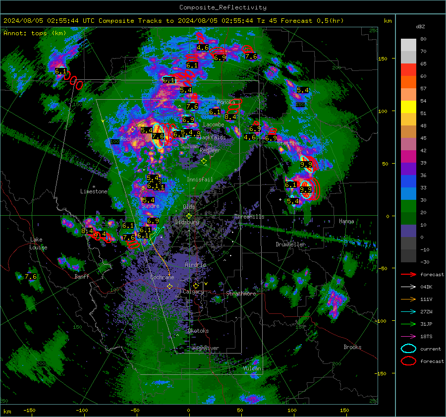Click the Innisfail city label
446x417 pixels.
(x=200, y=179)
